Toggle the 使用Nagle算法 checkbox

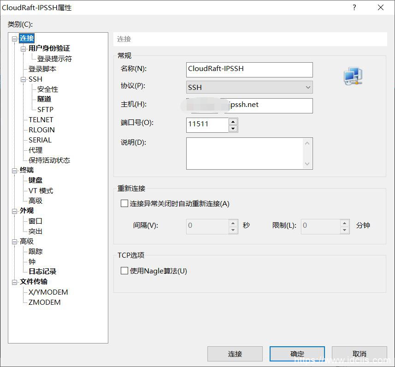[124, 271]
